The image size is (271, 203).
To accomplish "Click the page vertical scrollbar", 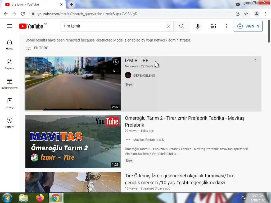I will (x=269, y=31).
